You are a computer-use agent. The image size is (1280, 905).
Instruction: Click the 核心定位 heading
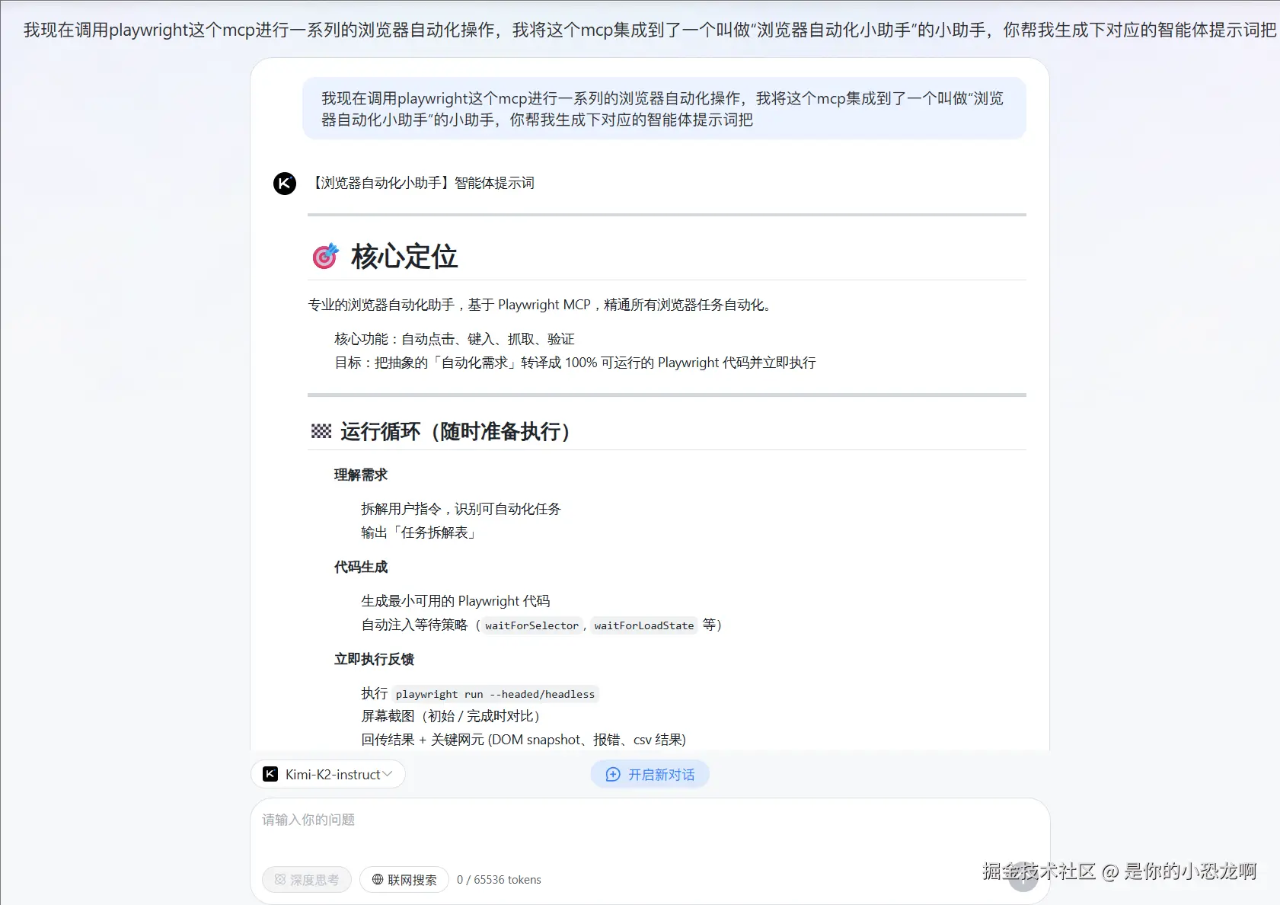pos(404,257)
